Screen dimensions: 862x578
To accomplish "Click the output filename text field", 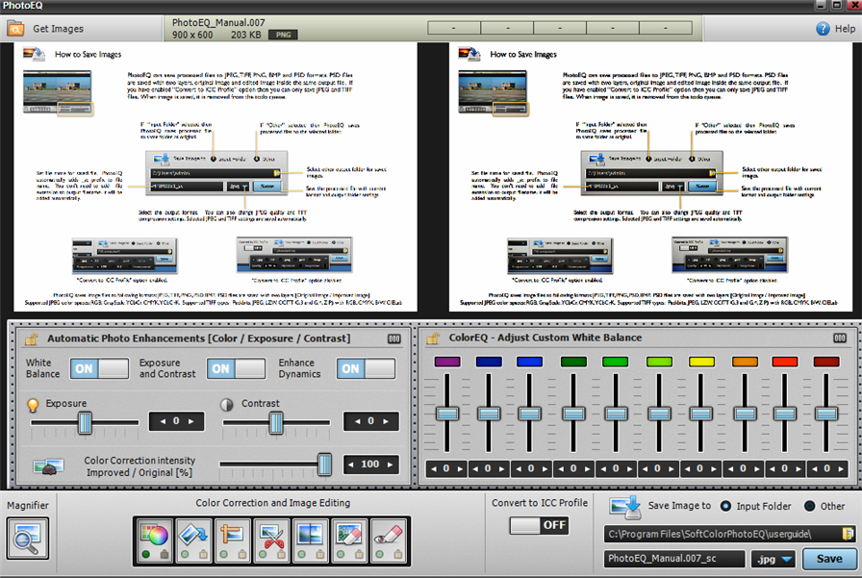I will click(x=673, y=559).
